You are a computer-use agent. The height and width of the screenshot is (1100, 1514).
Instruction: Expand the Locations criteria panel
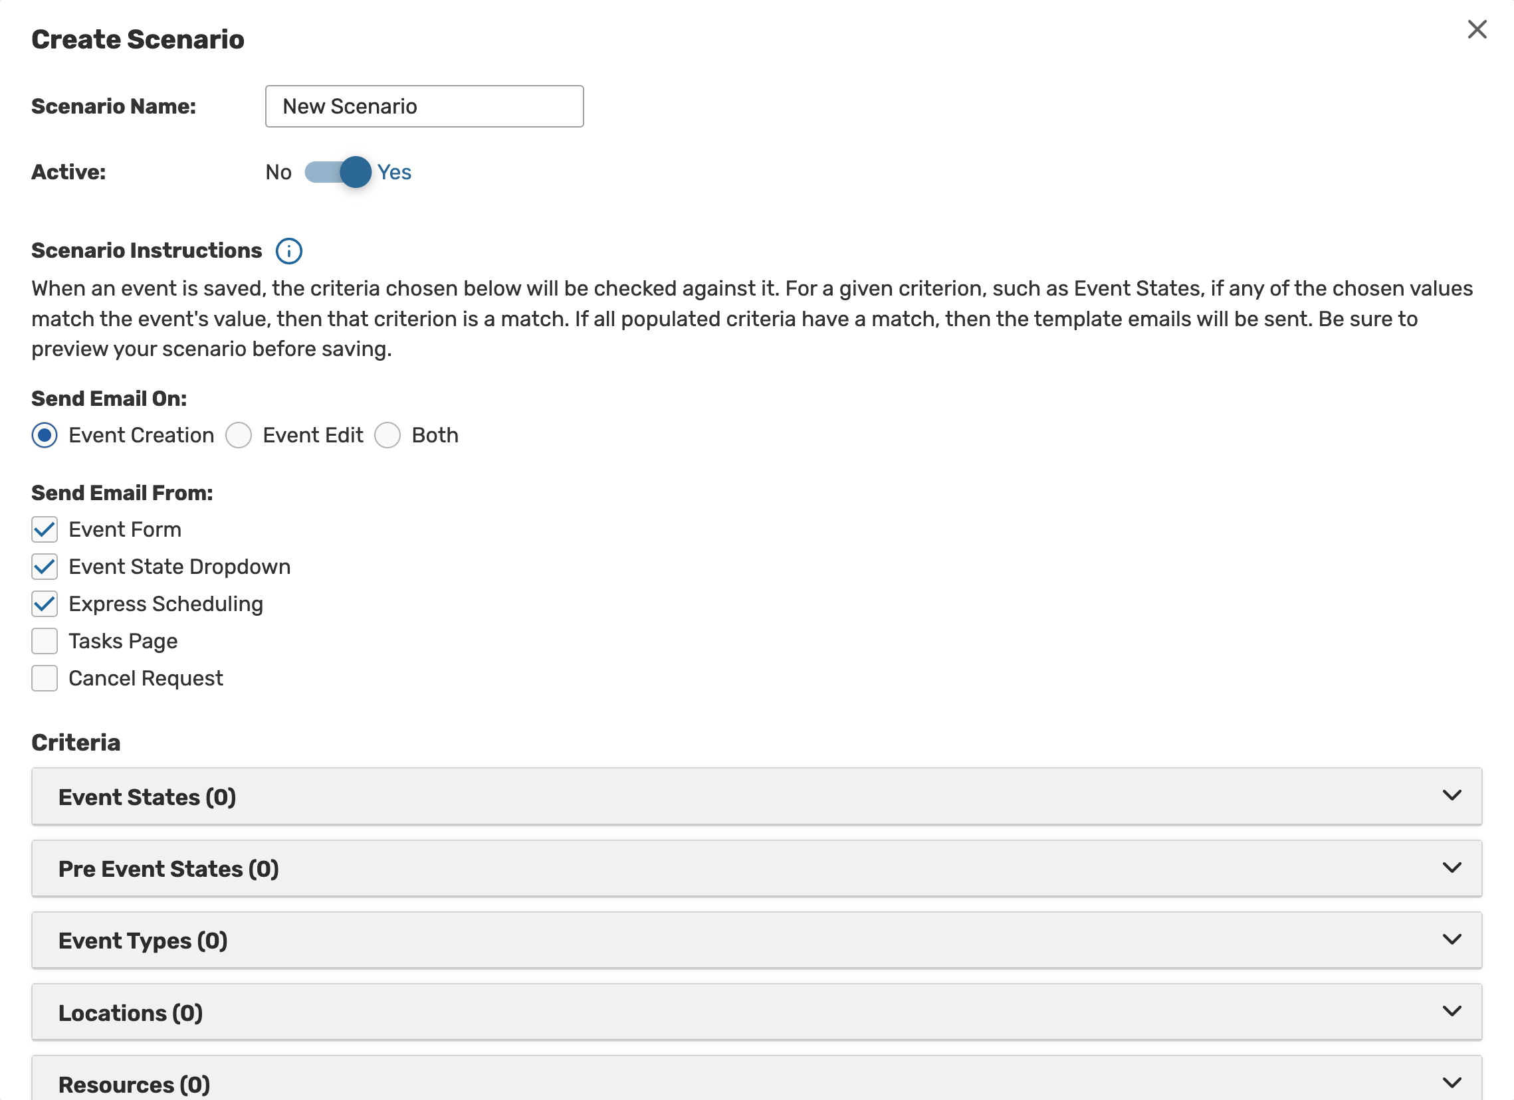point(756,1012)
